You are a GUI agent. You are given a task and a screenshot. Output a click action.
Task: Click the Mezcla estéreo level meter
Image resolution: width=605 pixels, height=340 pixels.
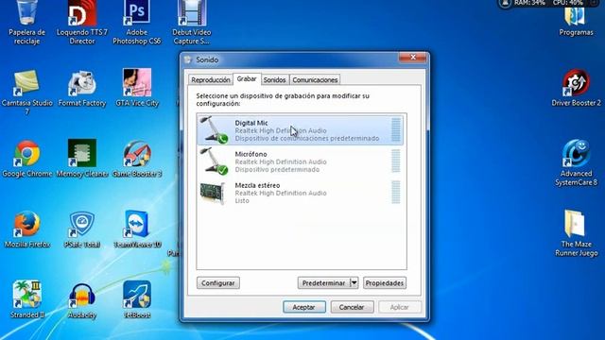(396, 192)
